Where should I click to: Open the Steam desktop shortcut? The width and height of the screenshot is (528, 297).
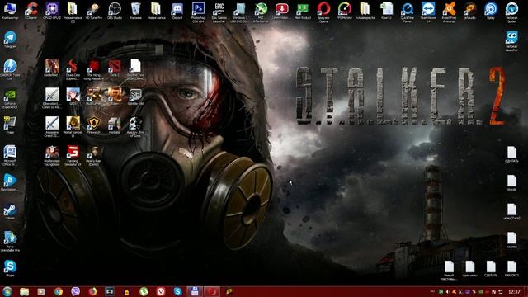[x=10, y=211]
